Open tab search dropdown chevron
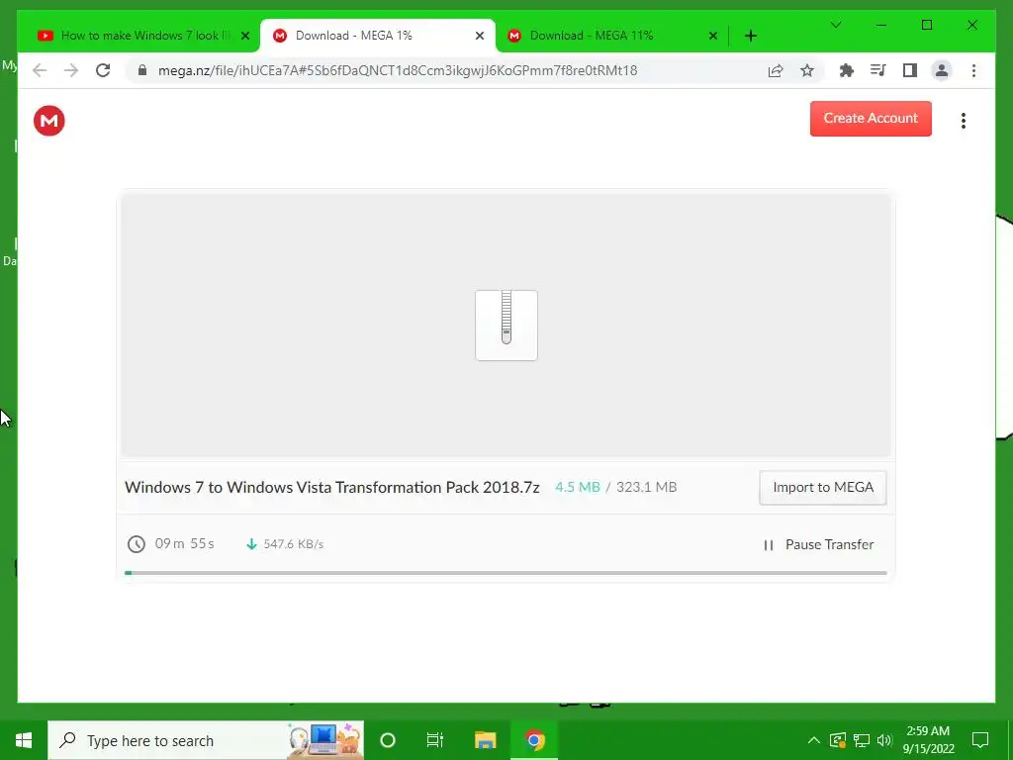This screenshot has width=1013, height=760. click(x=835, y=25)
